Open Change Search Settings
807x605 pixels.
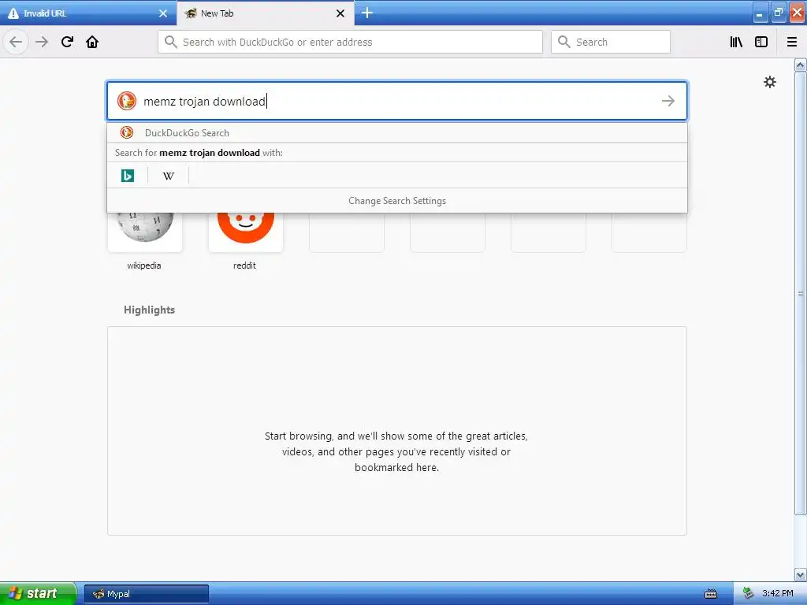(x=397, y=201)
